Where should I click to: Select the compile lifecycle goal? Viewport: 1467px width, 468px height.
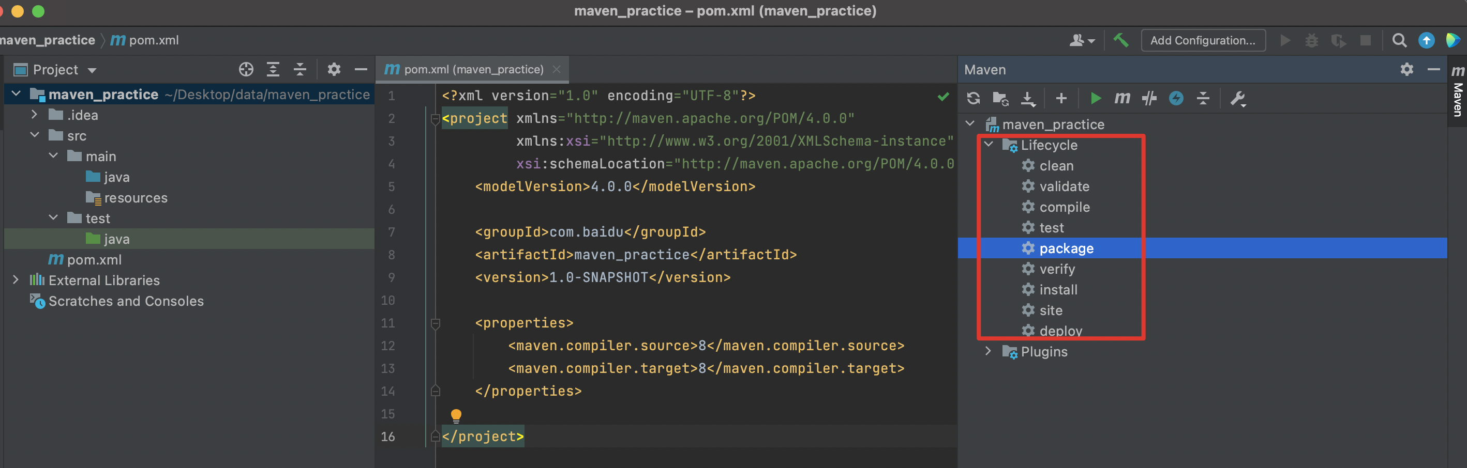click(1064, 207)
